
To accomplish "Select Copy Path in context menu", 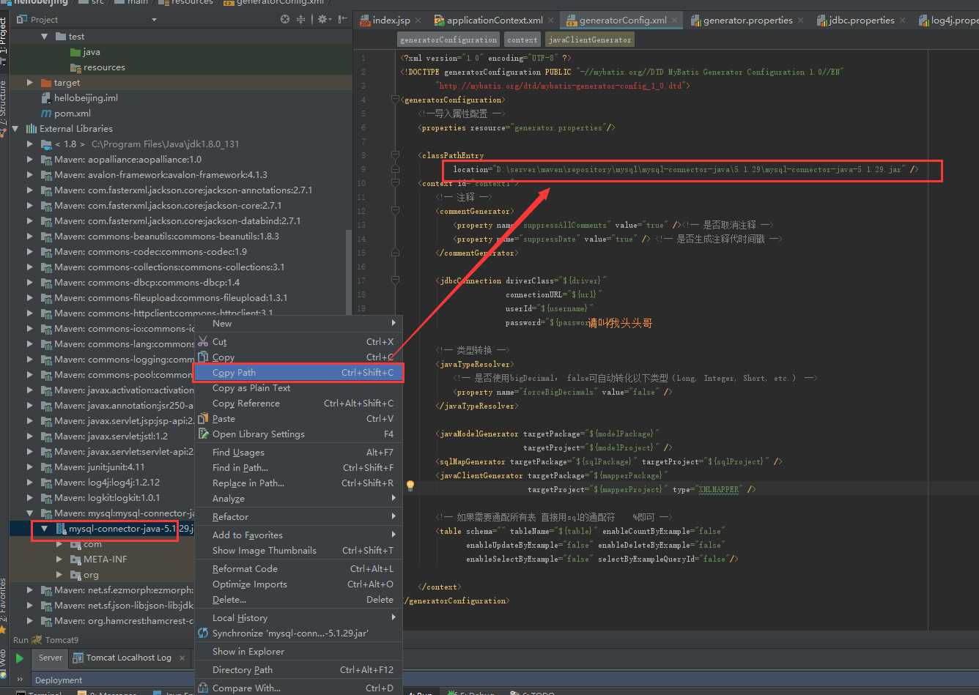I will (x=298, y=372).
